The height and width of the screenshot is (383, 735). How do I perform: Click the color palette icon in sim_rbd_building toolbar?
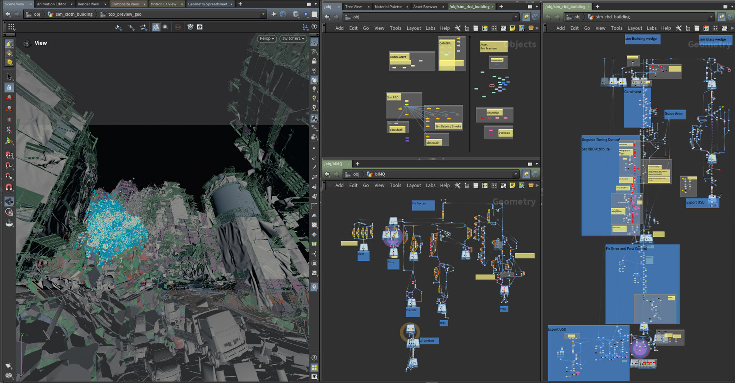coord(706,28)
